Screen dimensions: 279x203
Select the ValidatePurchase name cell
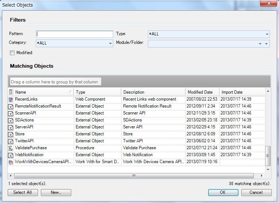pyautogui.click(x=31, y=148)
